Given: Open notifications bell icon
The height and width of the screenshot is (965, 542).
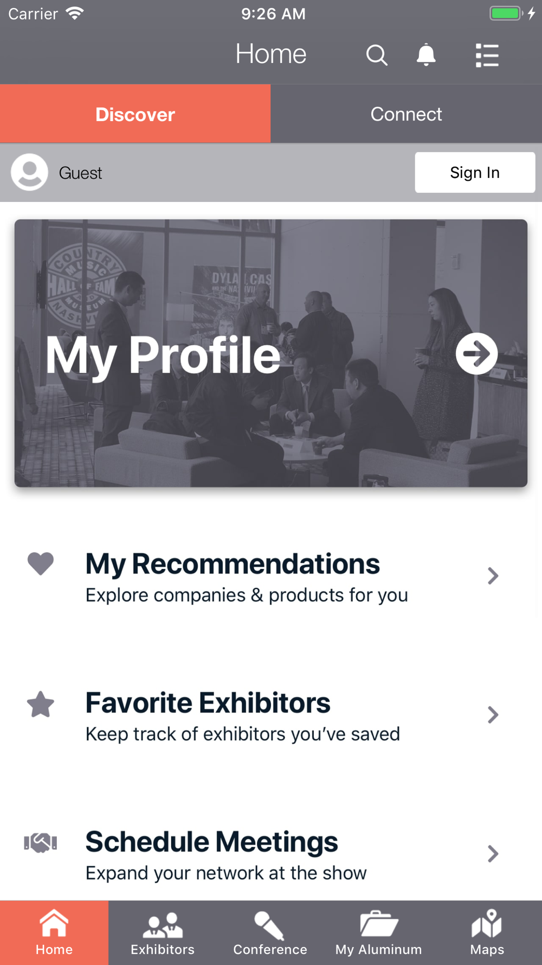Looking at the screenshot, I should (x=426, y=55).
